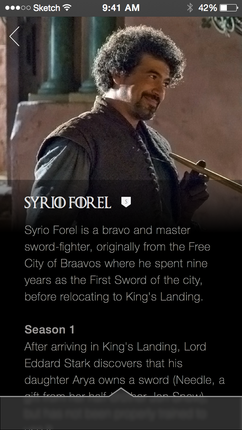Select the SYRIO FOREL title
The width and height of the screenshot is (242, 430).
(68, 203)
